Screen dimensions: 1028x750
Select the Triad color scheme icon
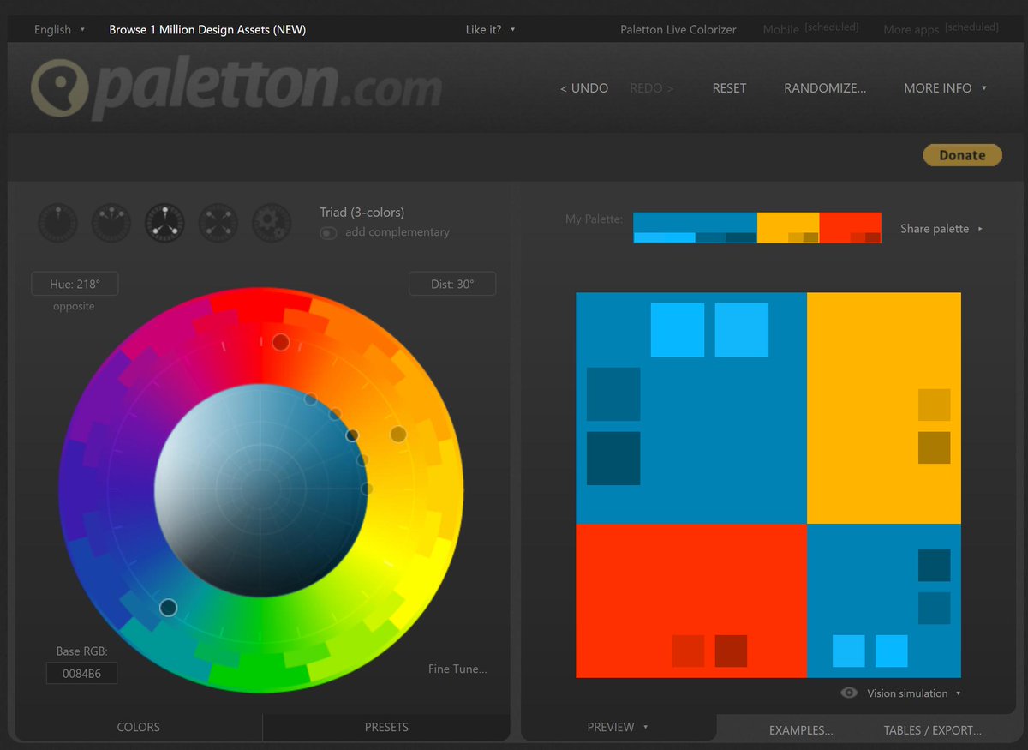(x=165, y=223)
